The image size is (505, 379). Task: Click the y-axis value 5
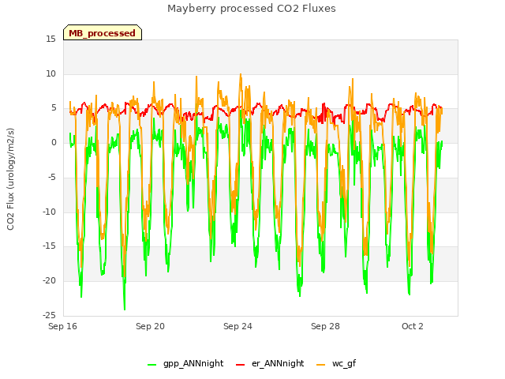[x=54, y=108]
